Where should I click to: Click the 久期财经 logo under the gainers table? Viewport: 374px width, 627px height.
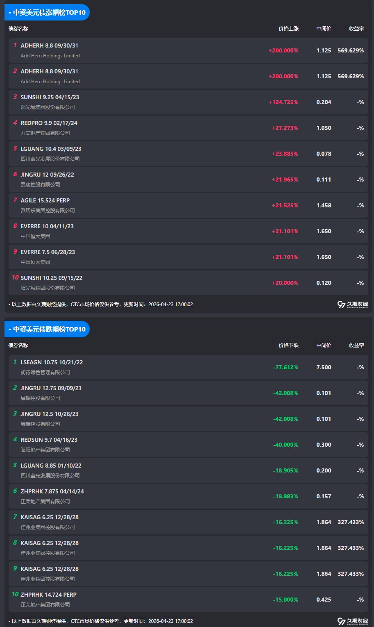point(353,304)
